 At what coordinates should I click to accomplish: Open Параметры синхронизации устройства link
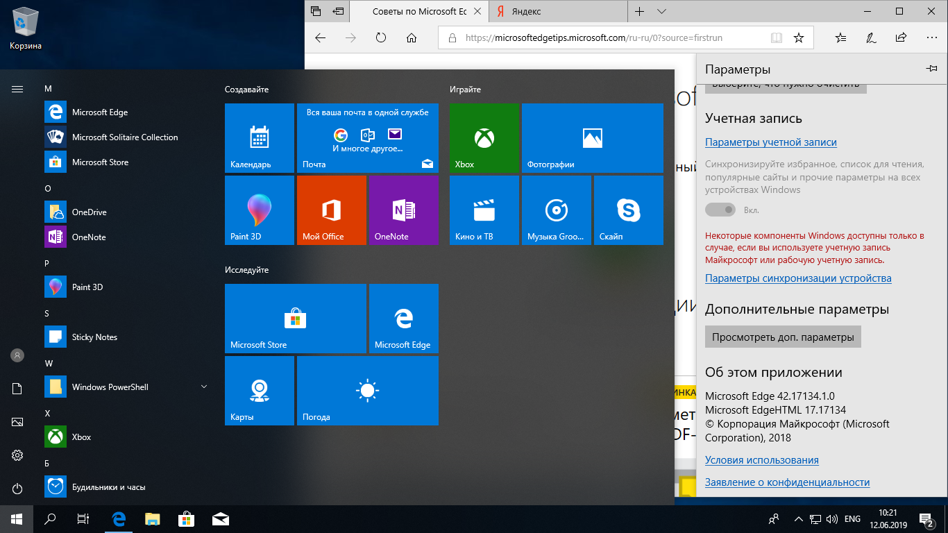(x=798, y=278)
